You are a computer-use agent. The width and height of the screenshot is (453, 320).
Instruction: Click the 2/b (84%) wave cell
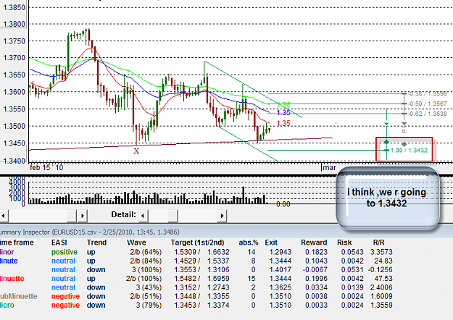pyautogui.click(x=146, y=261)
